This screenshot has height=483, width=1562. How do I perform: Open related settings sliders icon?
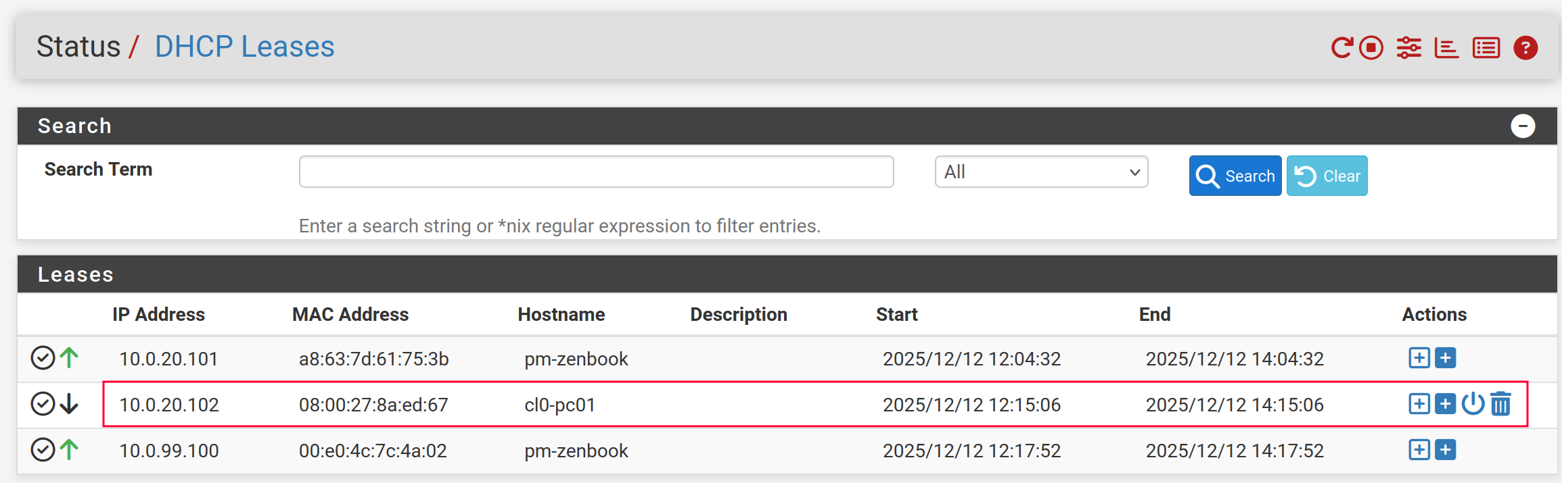(x=1409, y=48)
